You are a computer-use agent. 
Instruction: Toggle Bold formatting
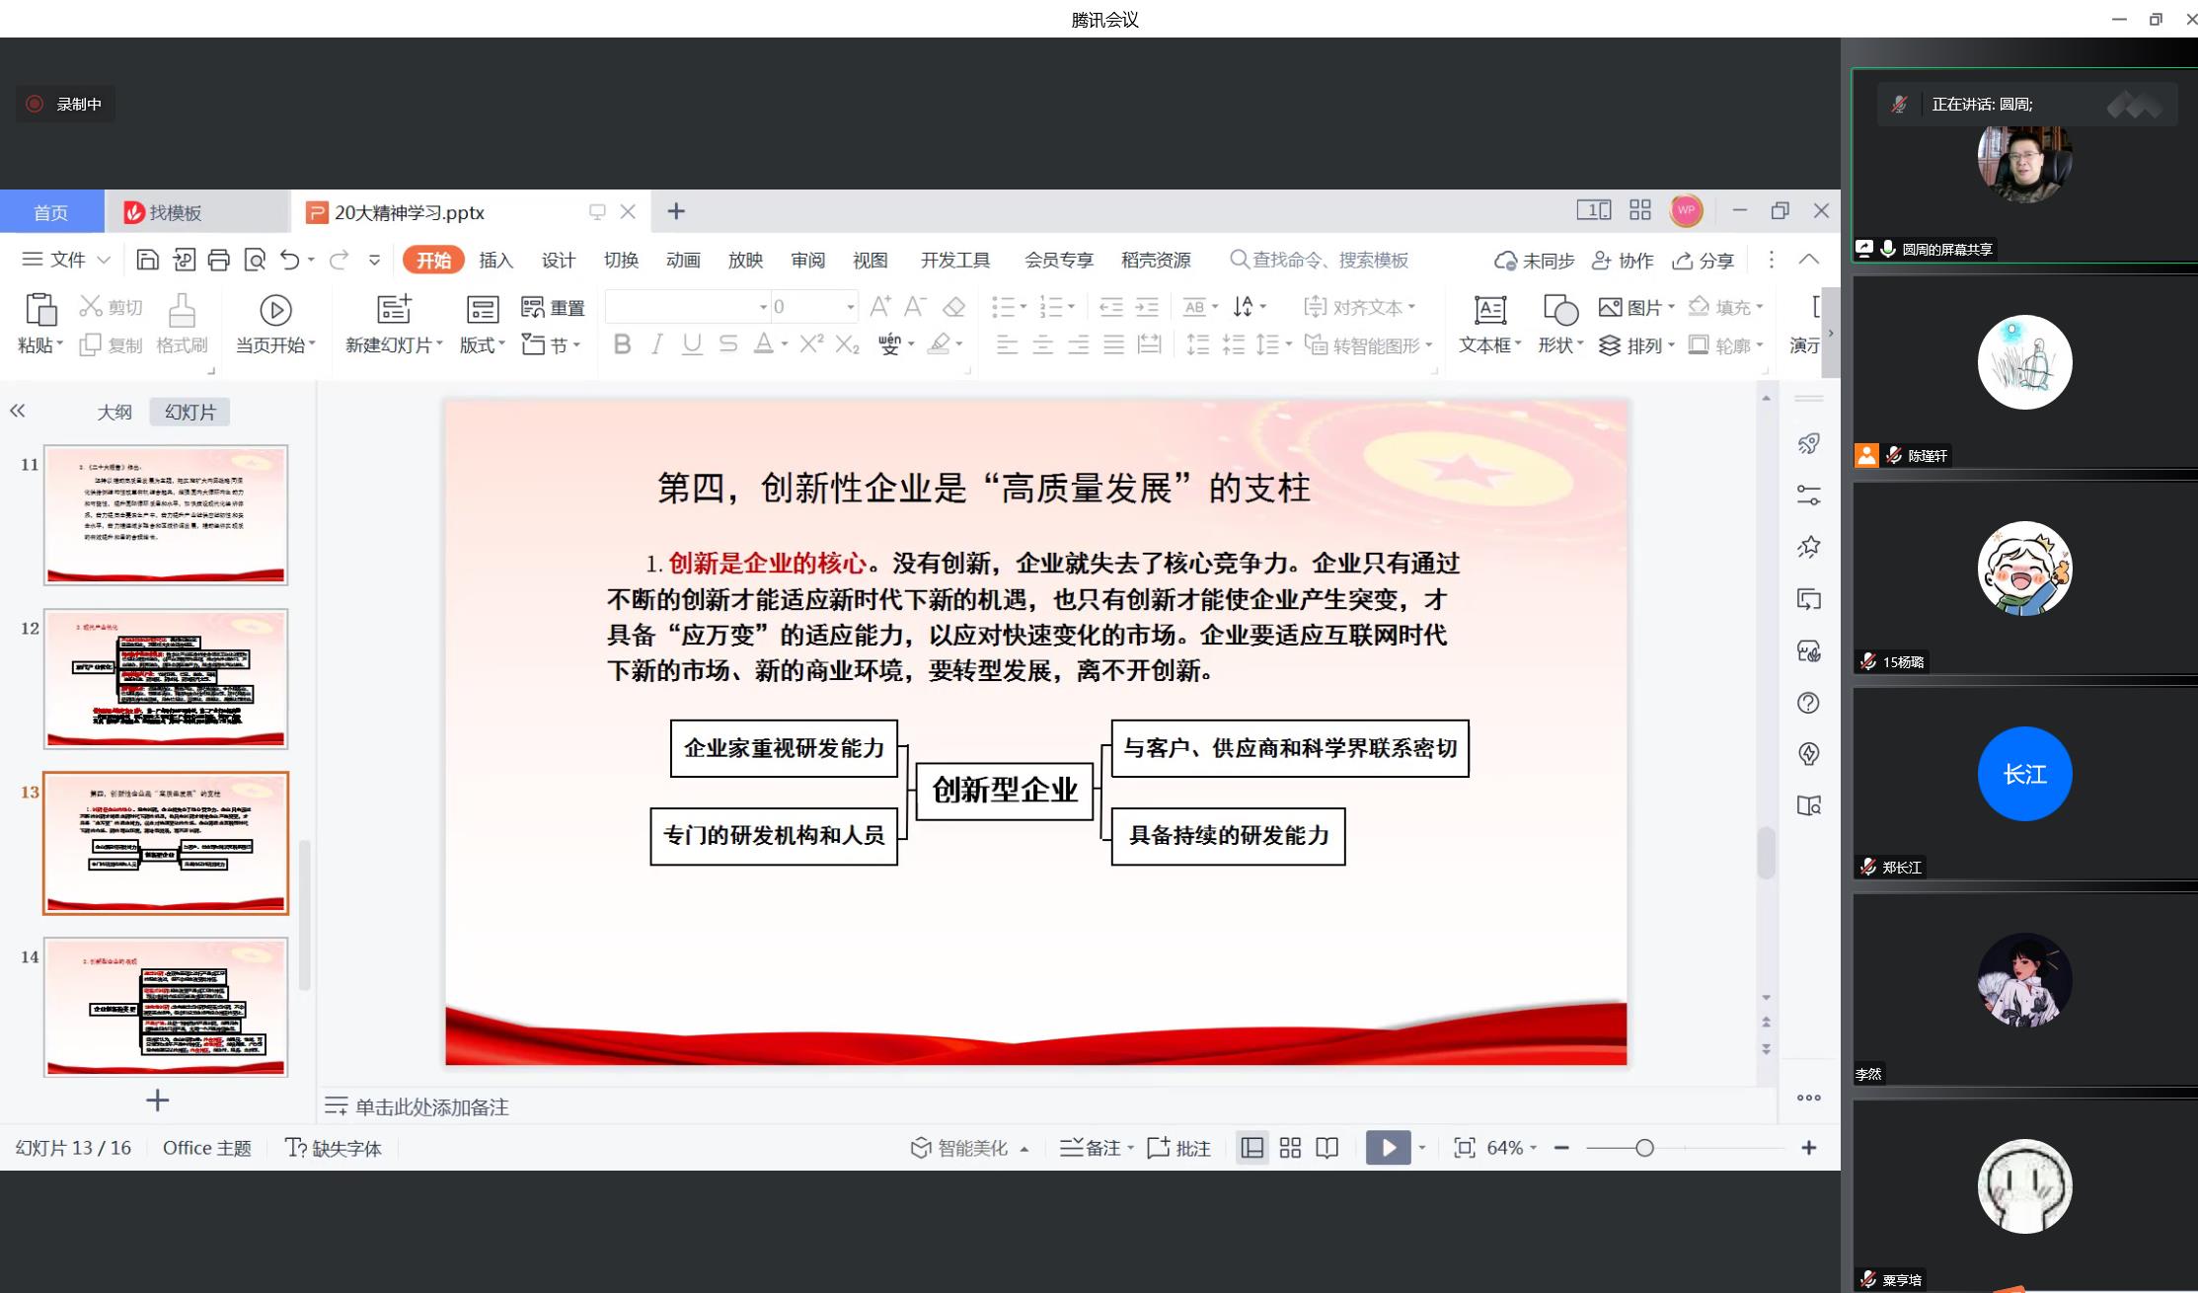(x=622, y=344)
